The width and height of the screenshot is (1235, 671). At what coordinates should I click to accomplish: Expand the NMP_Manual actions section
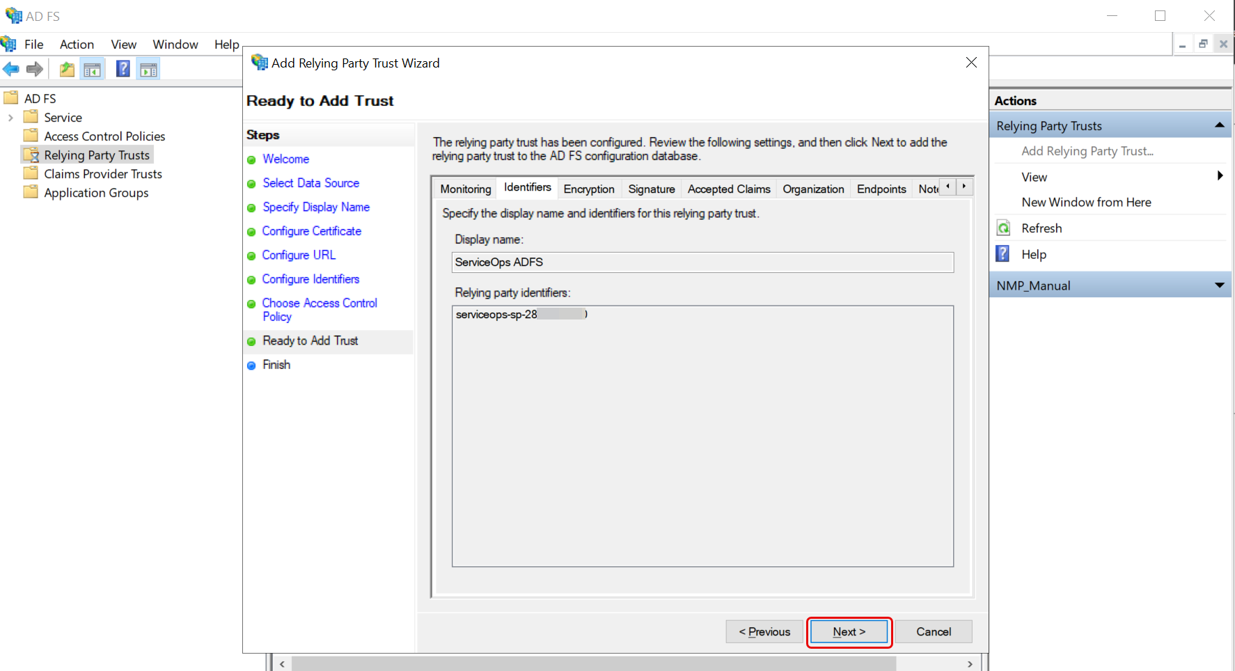[1219, 285]
